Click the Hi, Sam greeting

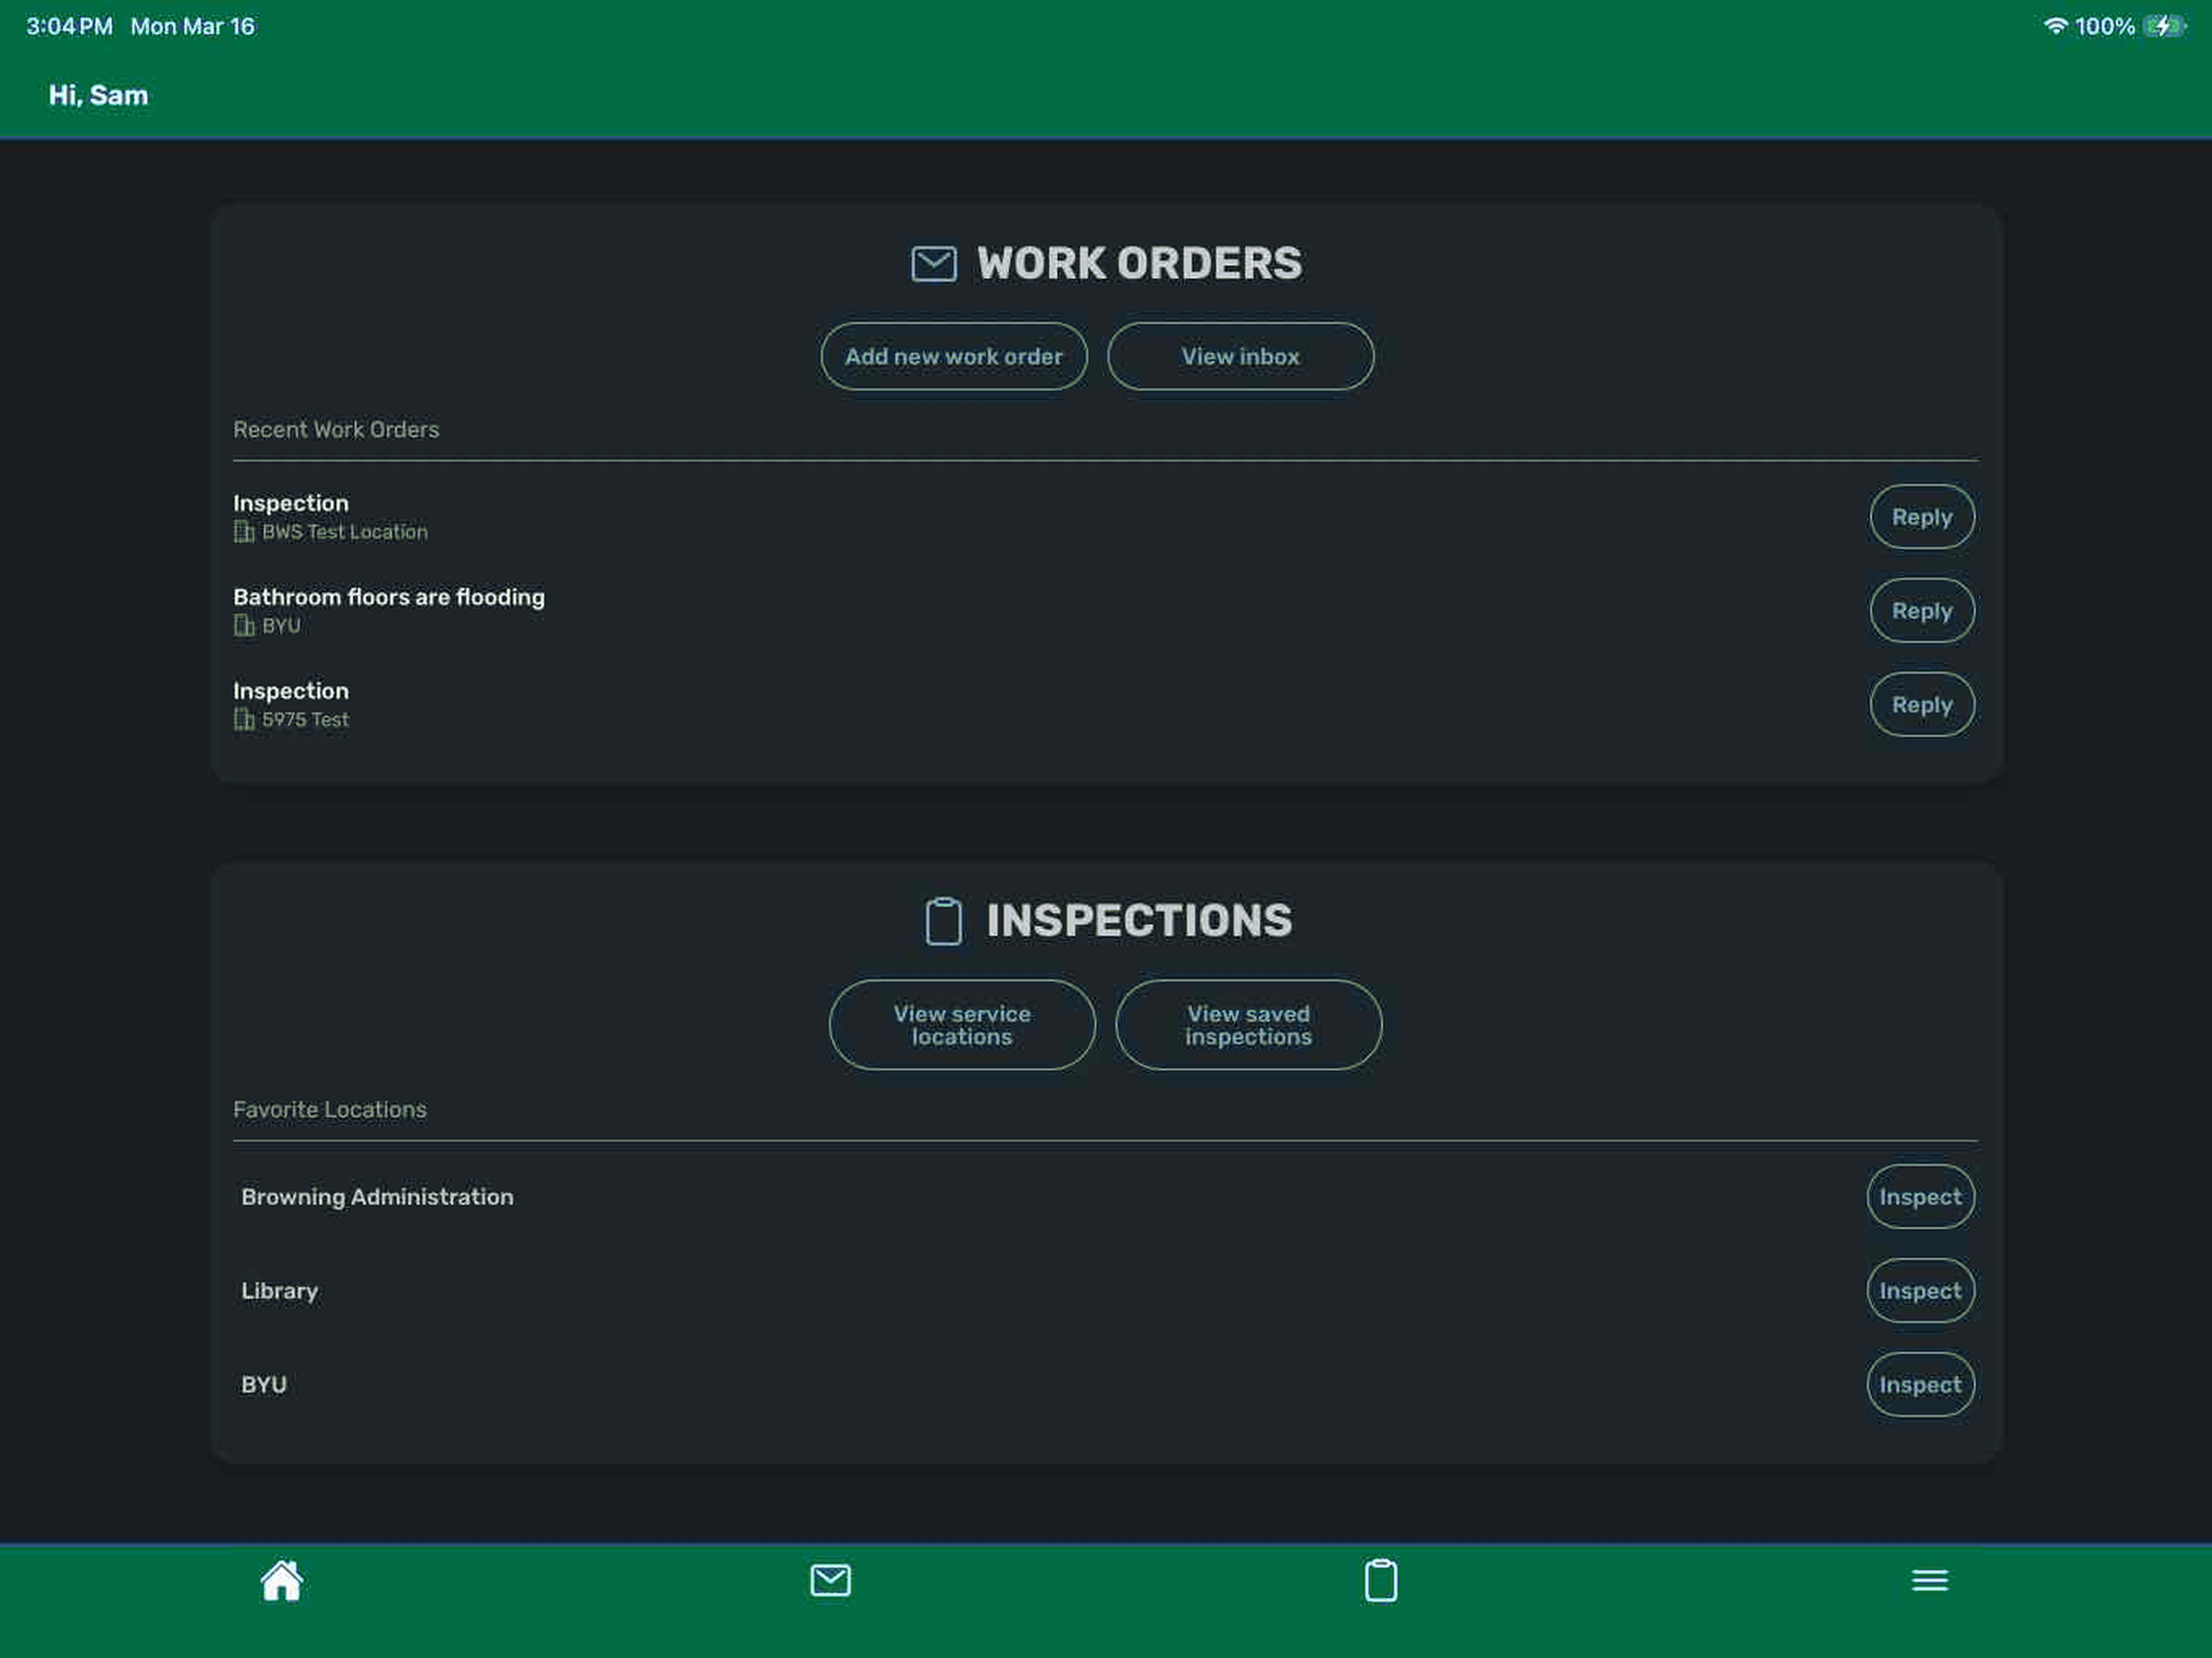[x=98, y=95]
